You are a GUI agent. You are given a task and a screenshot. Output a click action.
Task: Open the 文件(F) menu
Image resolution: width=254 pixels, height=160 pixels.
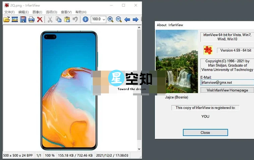[x=9, y=12]
